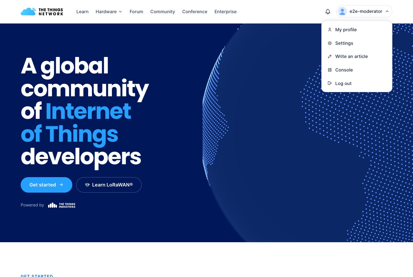Click the pencil icon beside Write an article

click(x=330, y=56)
